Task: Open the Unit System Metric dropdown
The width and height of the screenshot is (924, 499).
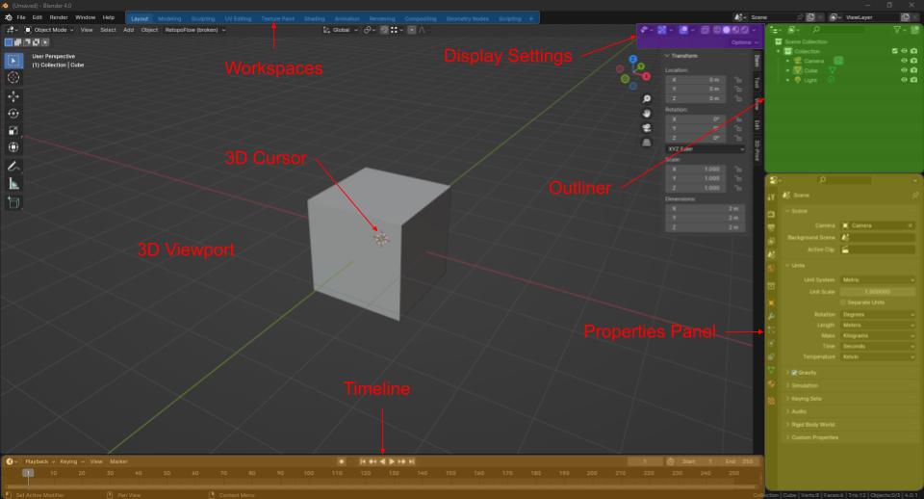Action: pos(878,279)
